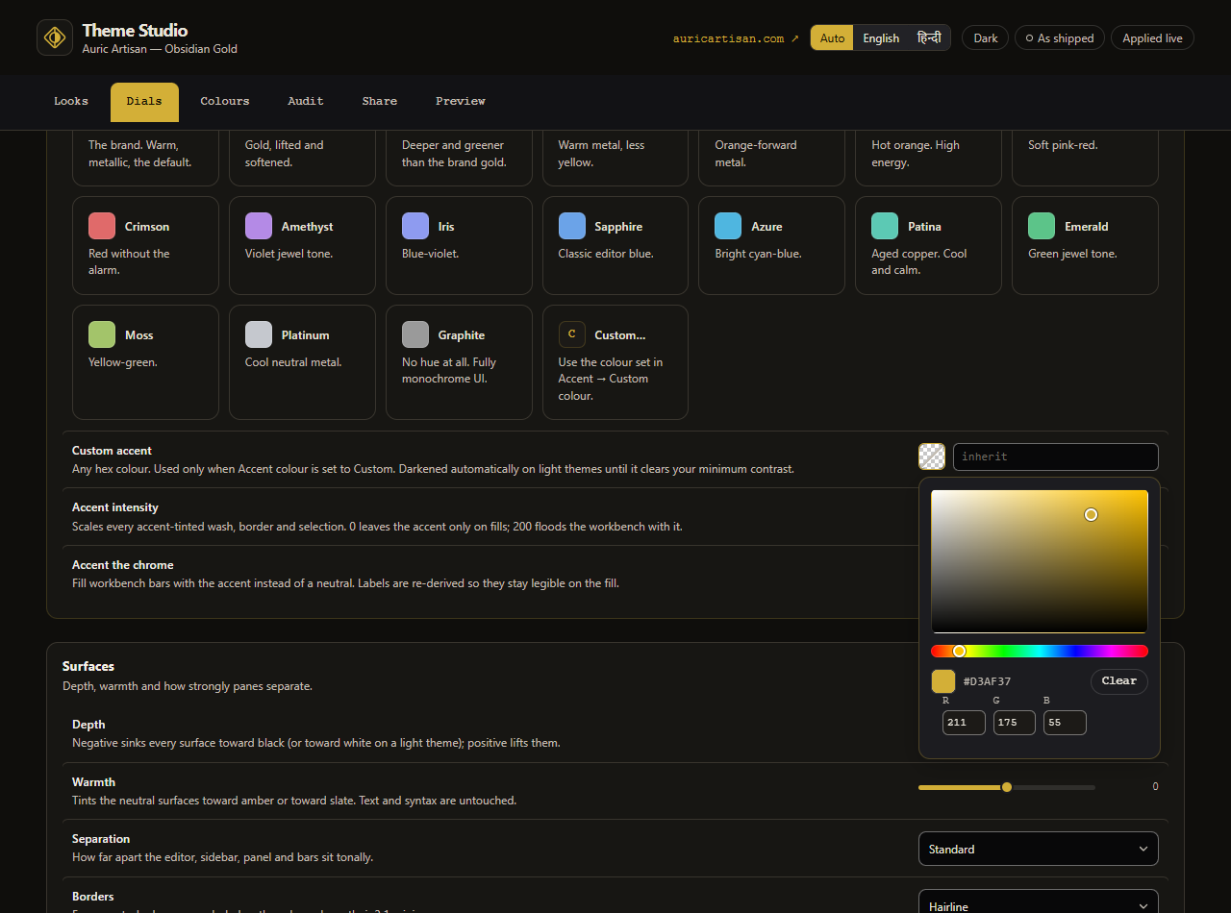Click the rainbow hue slider
This screenshot has width=1231, height=913.
(x=1040, y=652)
